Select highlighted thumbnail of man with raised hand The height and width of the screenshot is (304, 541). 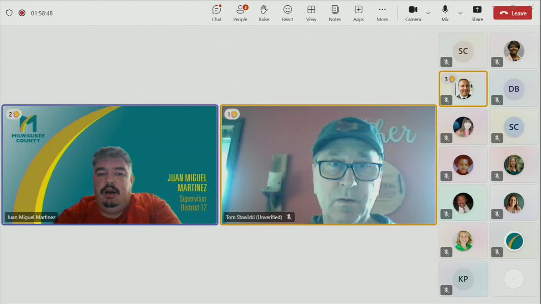(x=463, y=89)
